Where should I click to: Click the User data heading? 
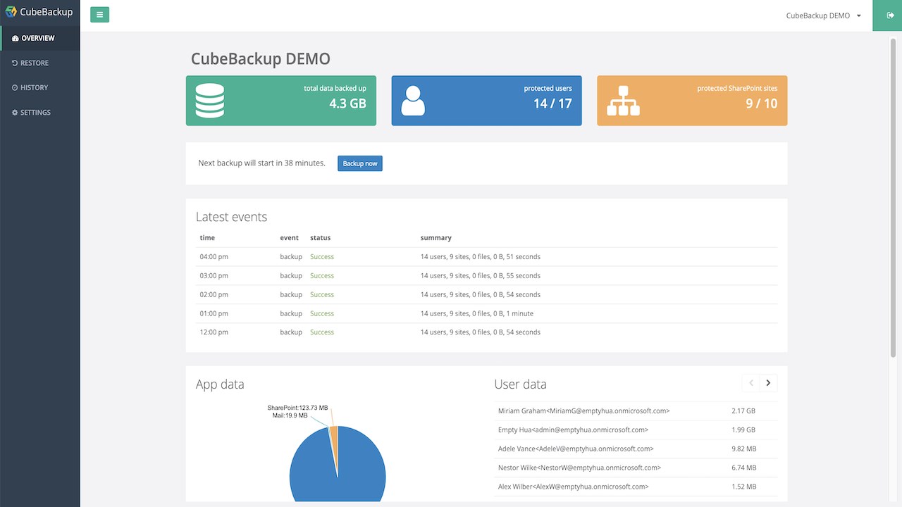point(520,384)
